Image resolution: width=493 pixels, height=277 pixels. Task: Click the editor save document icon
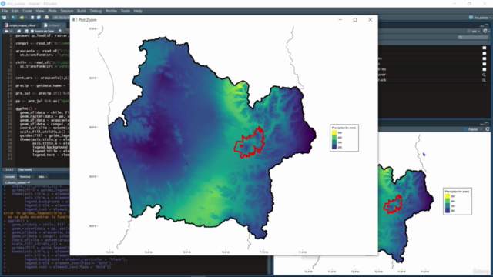pos(27,31)
